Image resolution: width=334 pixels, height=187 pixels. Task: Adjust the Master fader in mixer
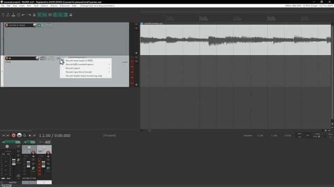point(14,162)
